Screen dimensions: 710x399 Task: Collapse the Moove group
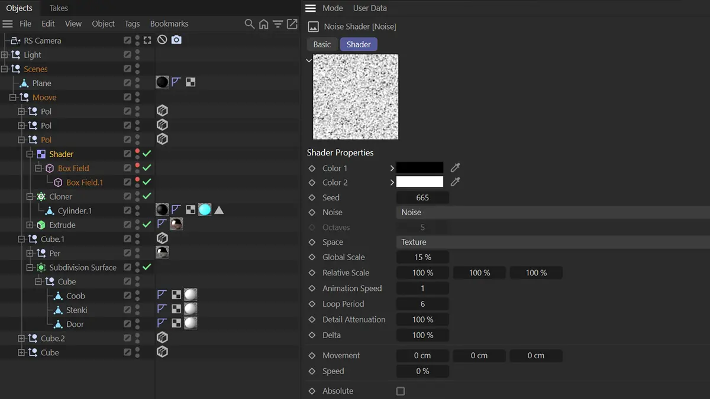click(x=13, y=98)
